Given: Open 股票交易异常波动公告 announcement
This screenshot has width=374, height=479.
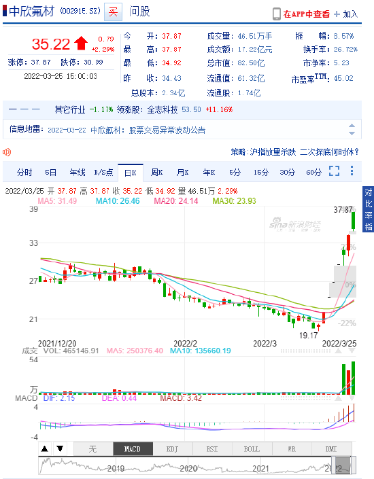Looking at the screenshot, I should 167,130.
